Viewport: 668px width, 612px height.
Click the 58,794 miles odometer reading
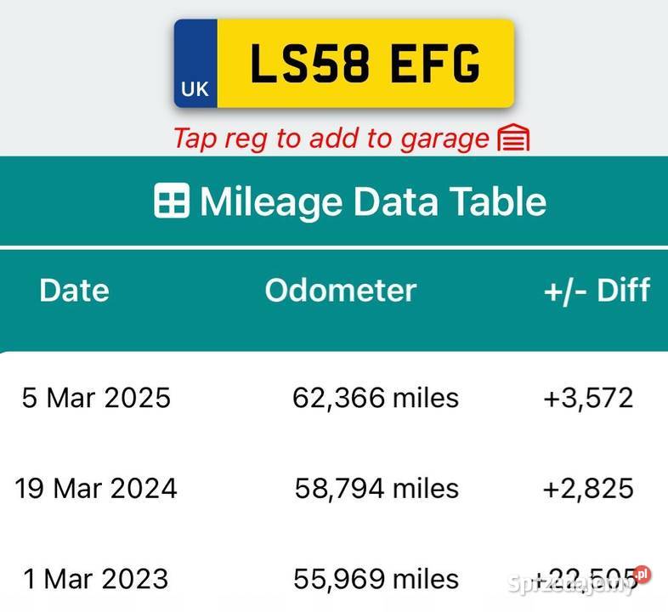(376, 488)
